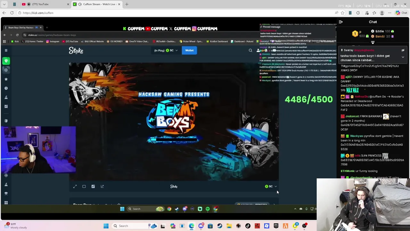This screenshot has width=410, height=231.
Task: Toggle theatre mode below the game frame
Action: [84, 186]
